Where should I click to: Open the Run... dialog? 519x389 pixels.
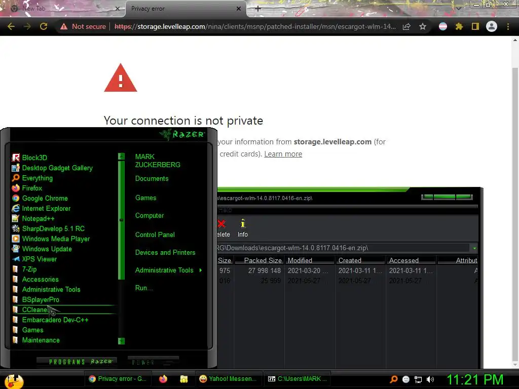tap(144, 288)
